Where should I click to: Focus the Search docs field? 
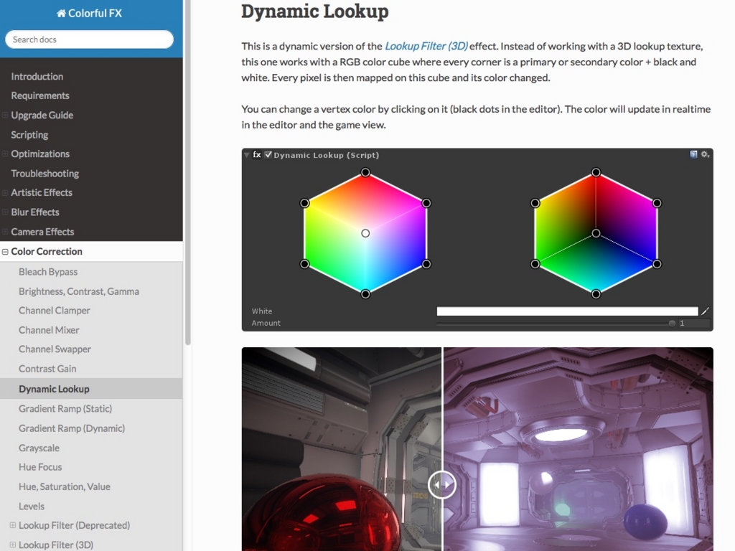[89, 39]
